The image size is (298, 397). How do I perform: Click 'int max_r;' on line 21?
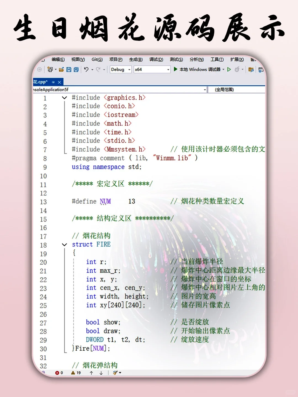(x=103, y=271)
